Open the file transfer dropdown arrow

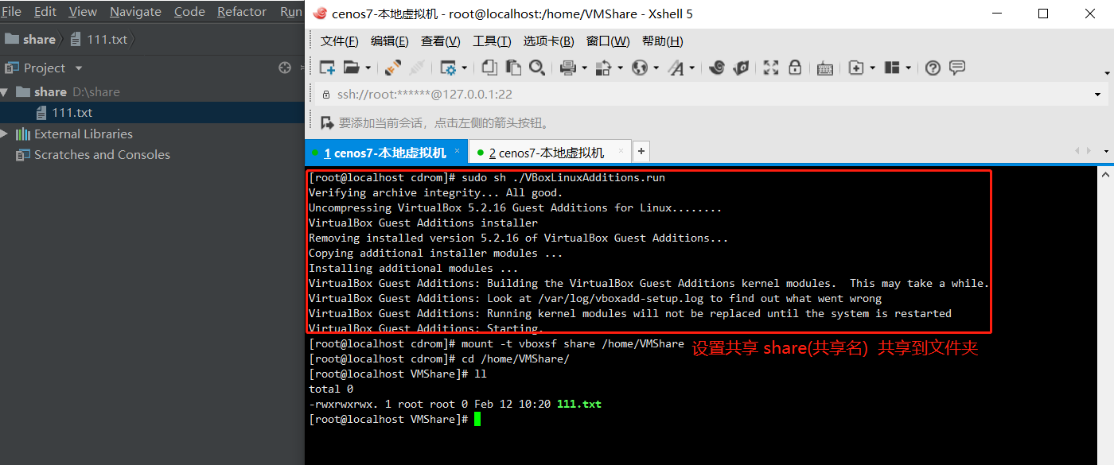(x=620, y=68)
